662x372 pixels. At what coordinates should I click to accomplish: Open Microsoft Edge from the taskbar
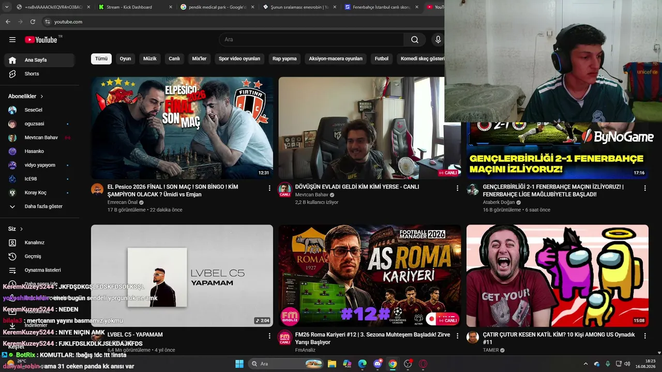point(363,364)
